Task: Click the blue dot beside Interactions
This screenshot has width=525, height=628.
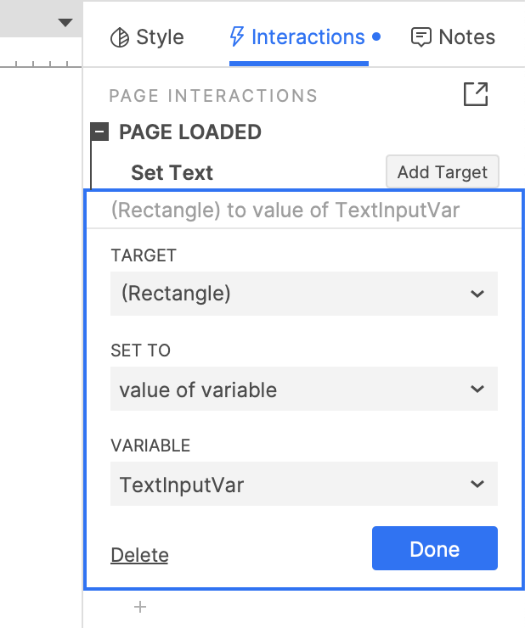Action: click(376, 37)
